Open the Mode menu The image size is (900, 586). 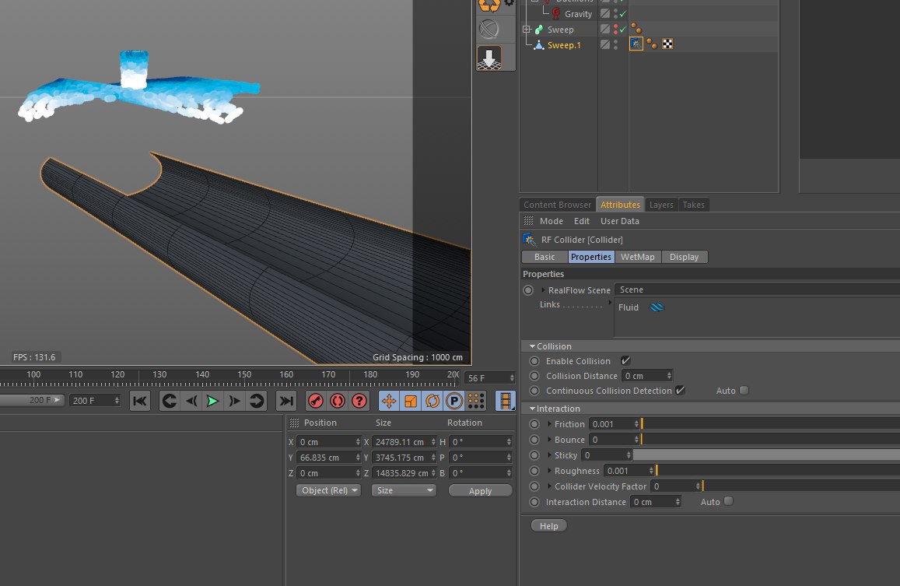[x=551, y=221]
